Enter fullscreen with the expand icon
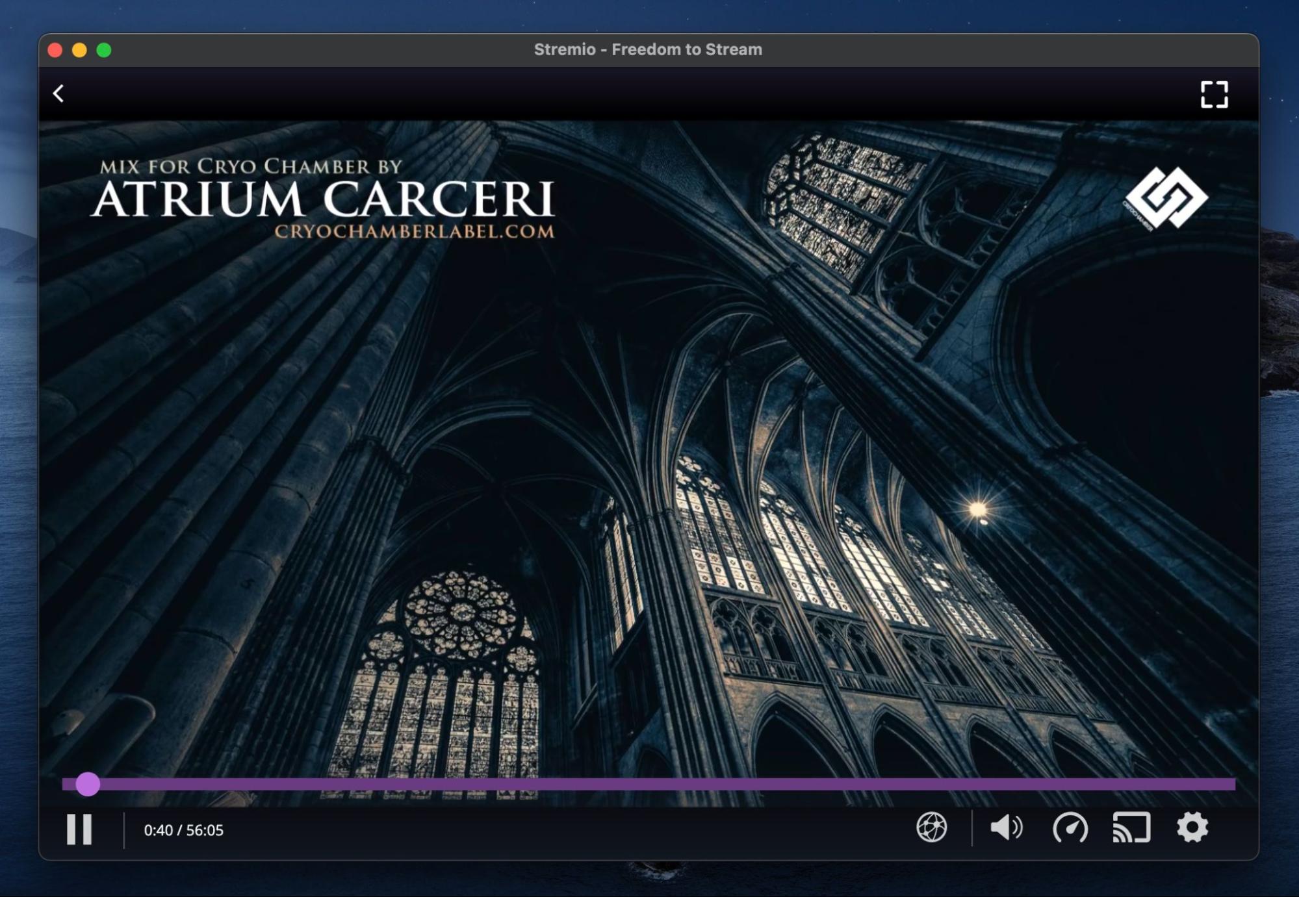 (x=1215, y=94)
